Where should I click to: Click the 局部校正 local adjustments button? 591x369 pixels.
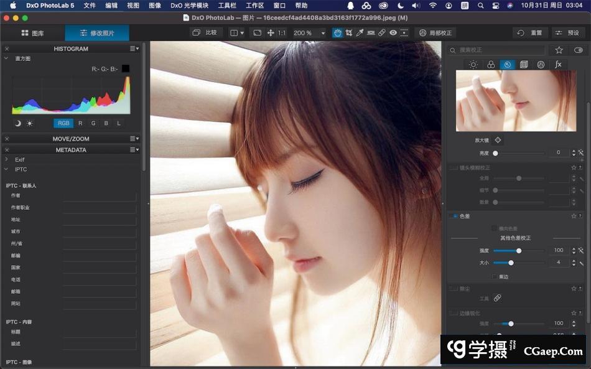point(435,33)
